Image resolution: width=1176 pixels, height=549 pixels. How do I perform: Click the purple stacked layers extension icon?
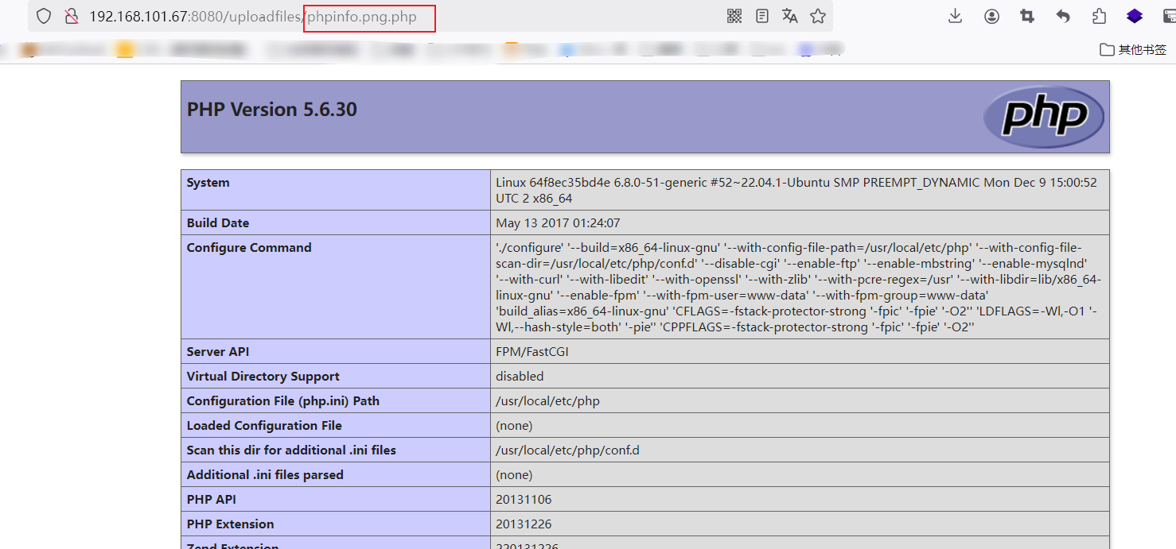click(x=1135, y=16)
